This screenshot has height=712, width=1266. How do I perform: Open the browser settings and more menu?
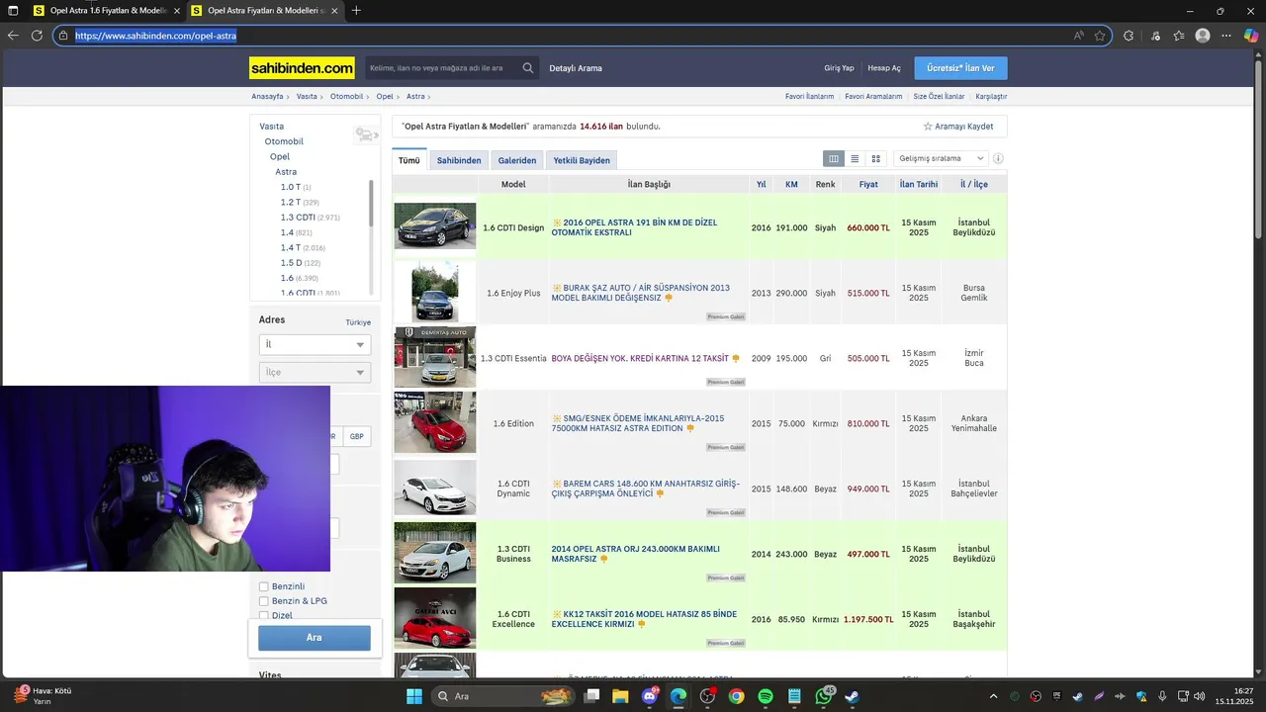(1226, 36)
